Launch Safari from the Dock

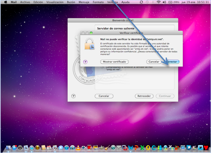point(31,147)
